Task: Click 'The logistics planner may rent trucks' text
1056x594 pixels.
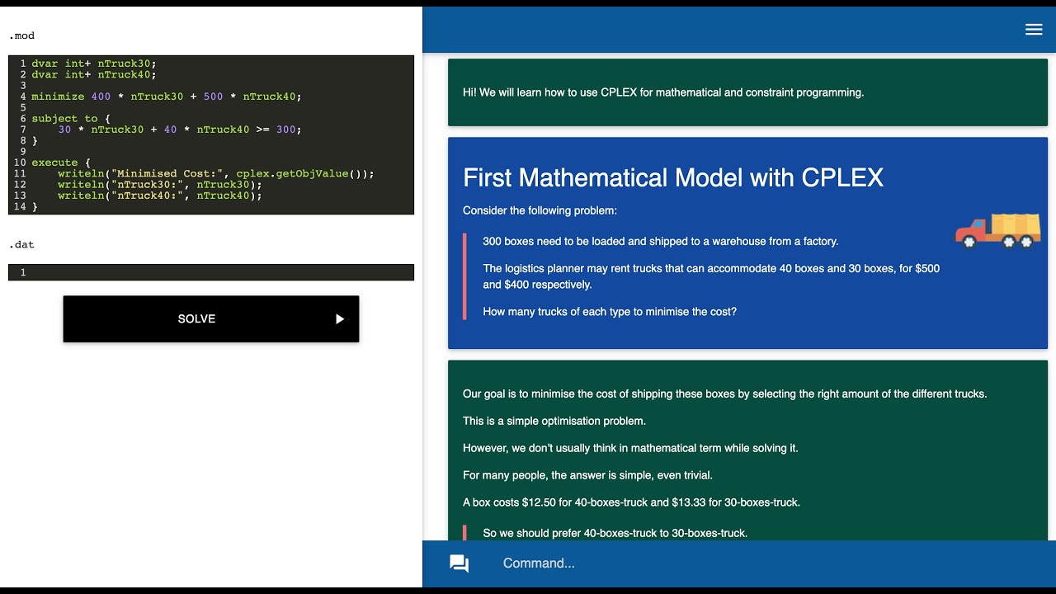Action: (711, 276)
